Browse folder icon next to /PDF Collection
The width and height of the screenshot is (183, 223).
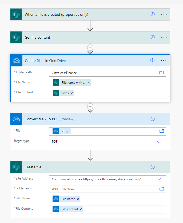click(x=162, y=189)
